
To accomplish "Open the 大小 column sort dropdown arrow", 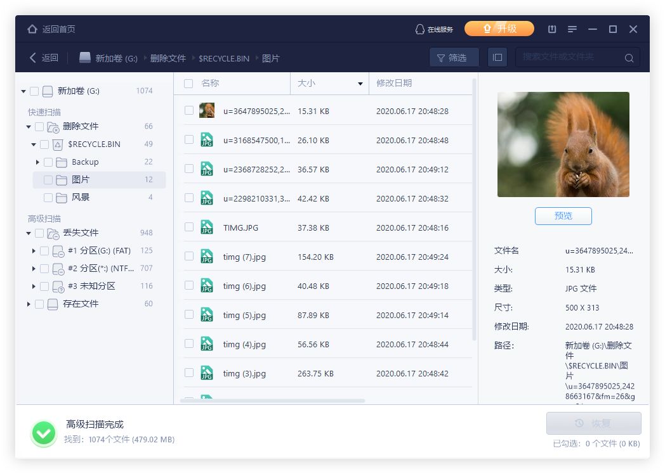I will coord(360,84).
